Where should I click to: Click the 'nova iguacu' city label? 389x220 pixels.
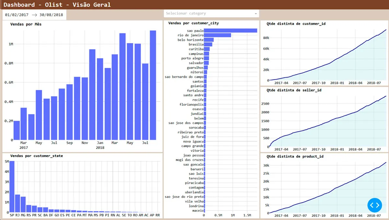(x=194, y=142)
